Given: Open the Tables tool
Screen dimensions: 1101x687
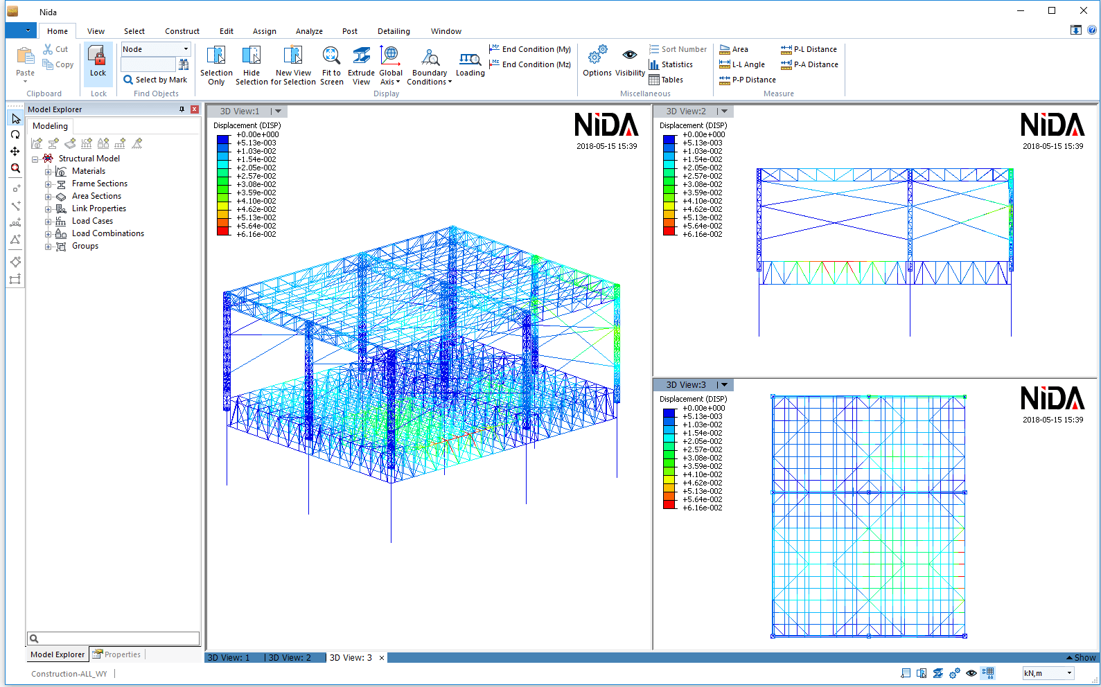Looking at the screenshot, I should (666, 80).
